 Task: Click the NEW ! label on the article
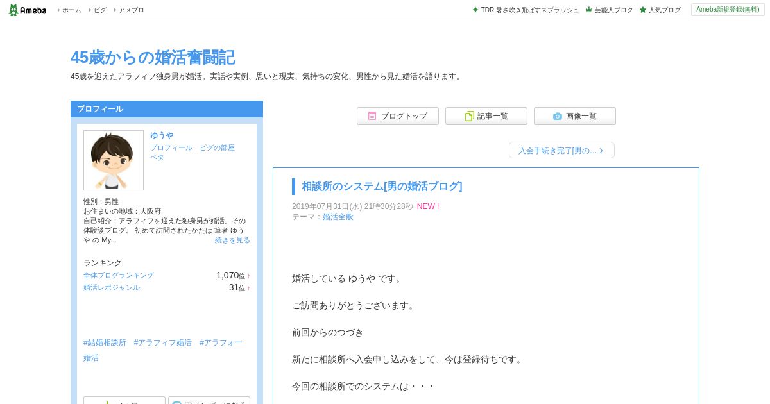pos(428,206)
